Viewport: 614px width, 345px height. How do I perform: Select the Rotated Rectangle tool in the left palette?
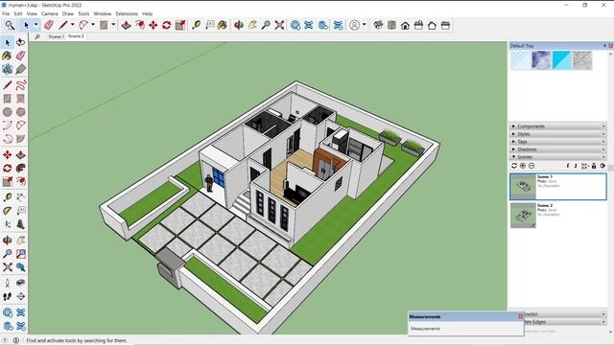click(21, 99)
